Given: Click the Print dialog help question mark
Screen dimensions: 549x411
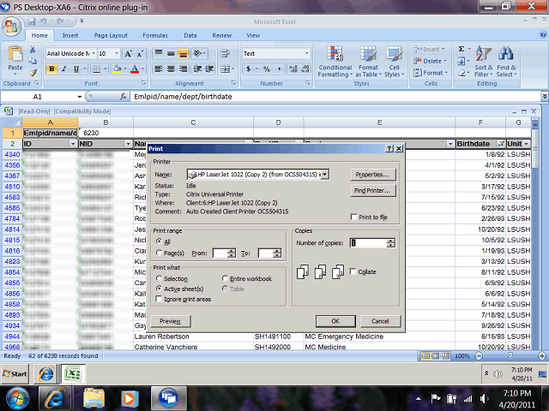Looking at the screenshot, I should (x=389, y=148).
